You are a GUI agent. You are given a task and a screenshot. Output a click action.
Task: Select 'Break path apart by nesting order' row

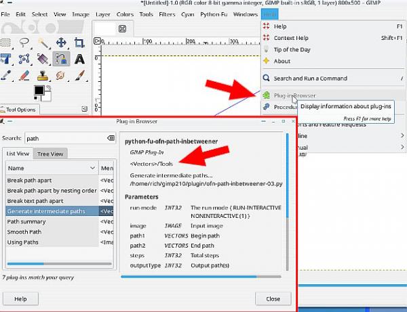(60, 191)
